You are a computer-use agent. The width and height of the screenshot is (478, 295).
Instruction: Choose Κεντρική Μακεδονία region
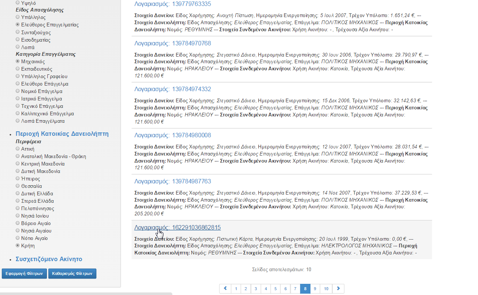tap(18, 164)
